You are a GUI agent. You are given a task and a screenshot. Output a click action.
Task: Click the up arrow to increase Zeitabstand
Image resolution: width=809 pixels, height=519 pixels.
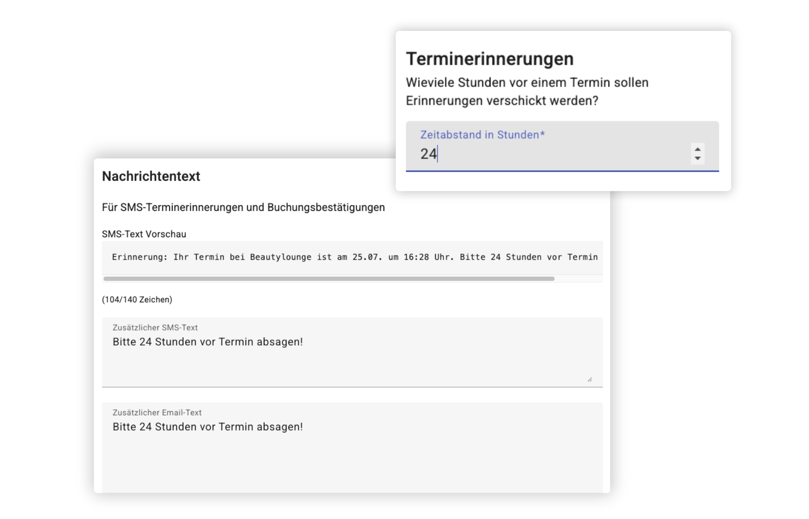(697, 149)
